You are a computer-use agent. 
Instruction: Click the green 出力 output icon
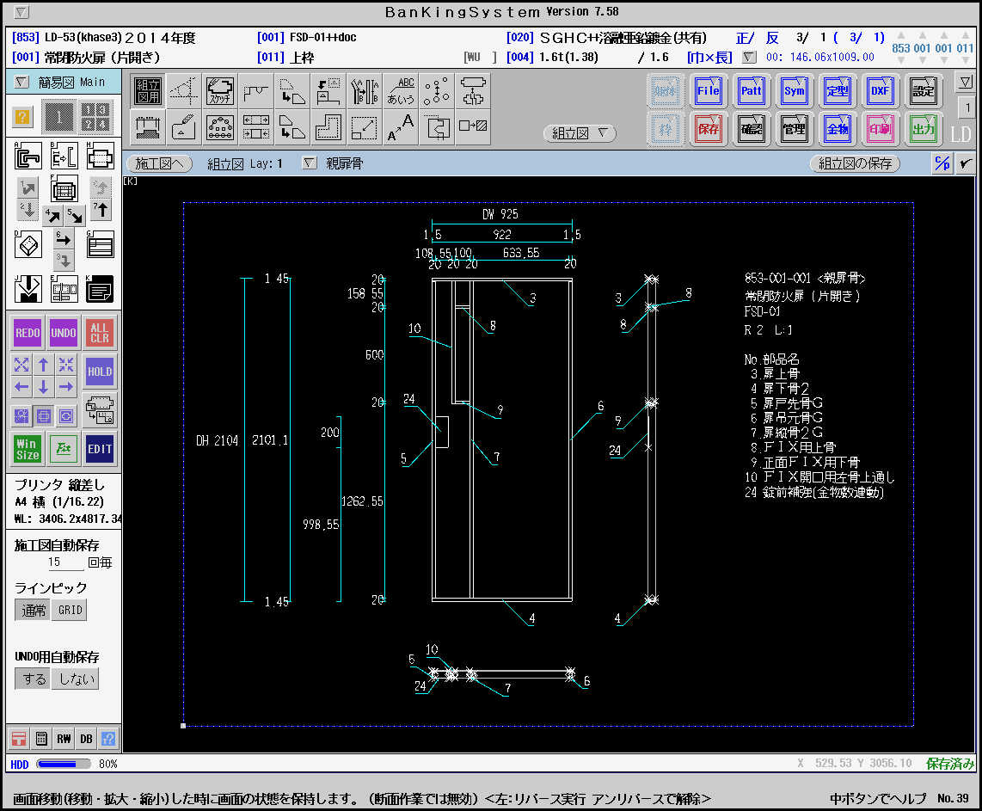[x=924, y=129]
